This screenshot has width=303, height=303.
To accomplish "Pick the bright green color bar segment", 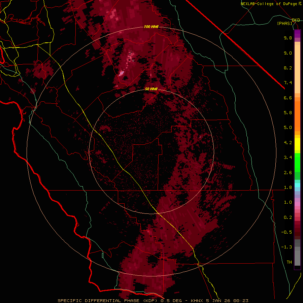I will [x=297, y=162].
